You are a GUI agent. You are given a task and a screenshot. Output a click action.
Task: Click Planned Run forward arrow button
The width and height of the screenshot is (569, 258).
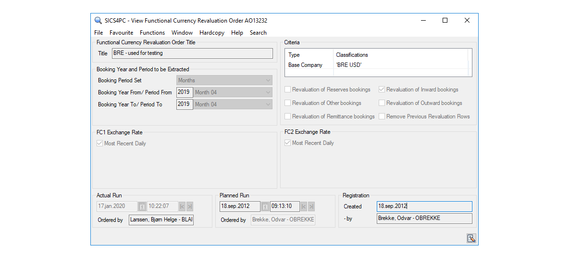311,206
